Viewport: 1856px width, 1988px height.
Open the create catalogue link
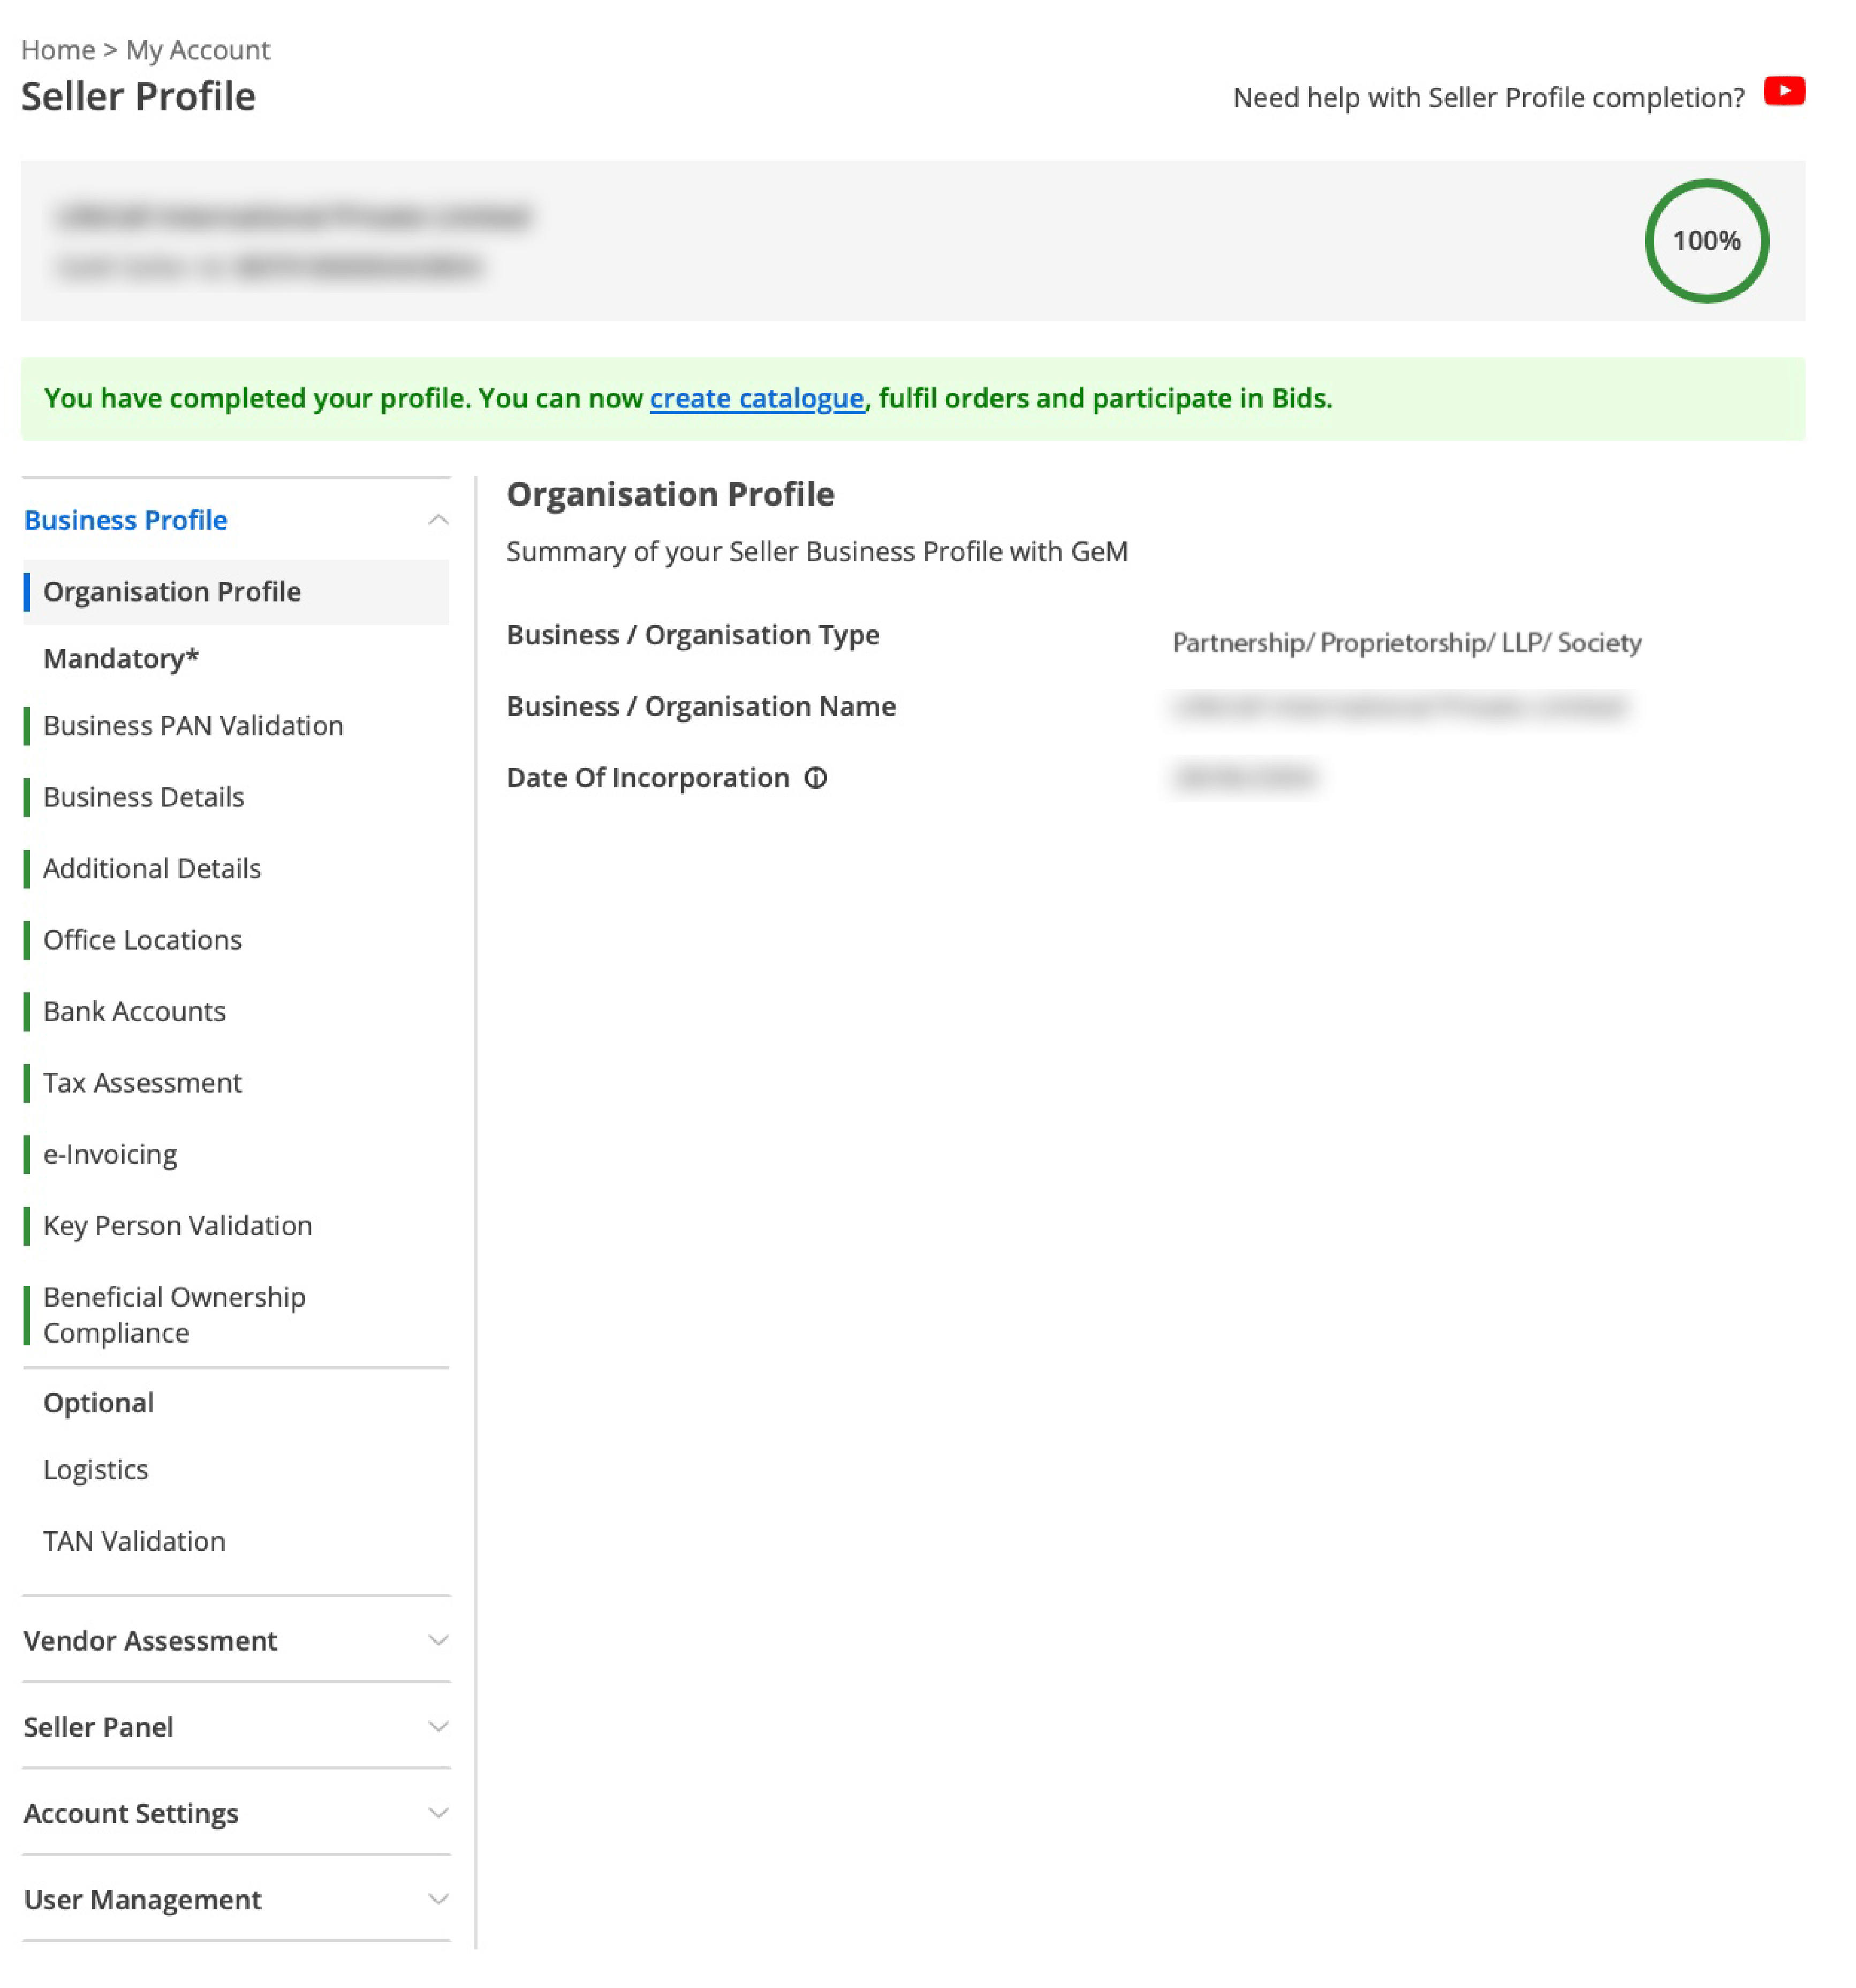(x=756, y=398)
